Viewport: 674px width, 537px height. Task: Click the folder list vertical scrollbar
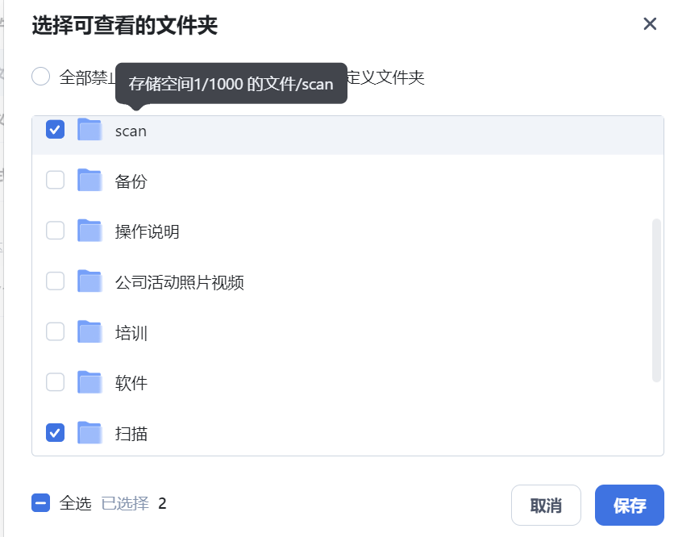pos(656,300)
